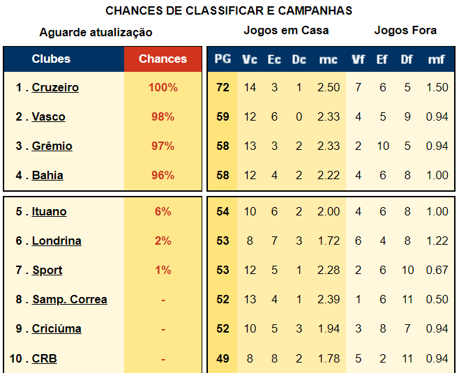Click the Chances column header
459x373 pixels.
[163, 59]
